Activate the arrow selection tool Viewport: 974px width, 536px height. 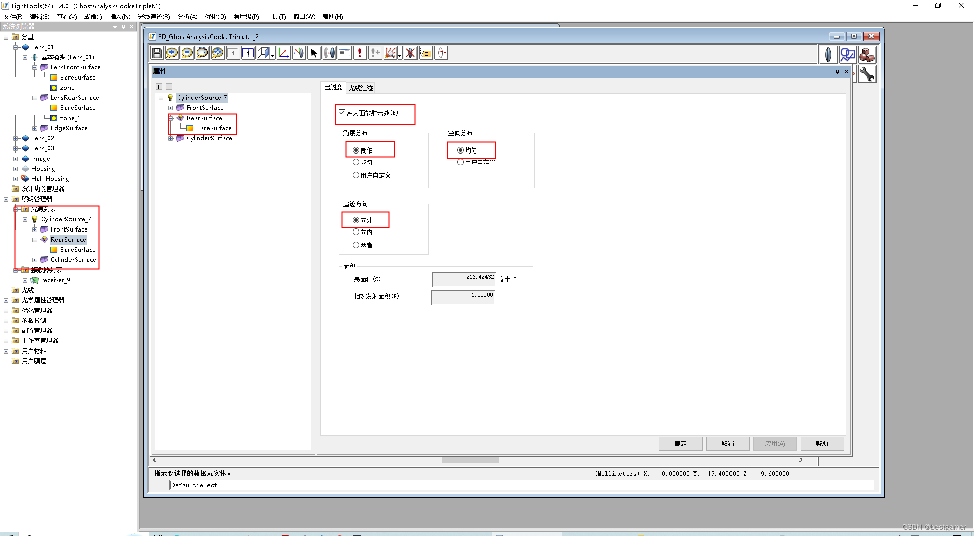[x=315, y=53]
